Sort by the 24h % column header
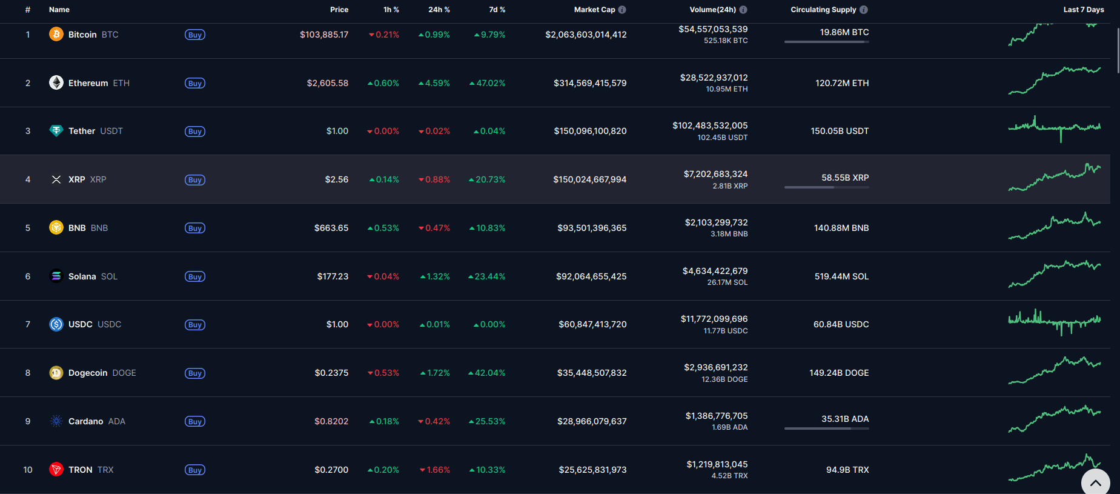1120x494 pixels. pyautogui.click(x=439, y=10)
